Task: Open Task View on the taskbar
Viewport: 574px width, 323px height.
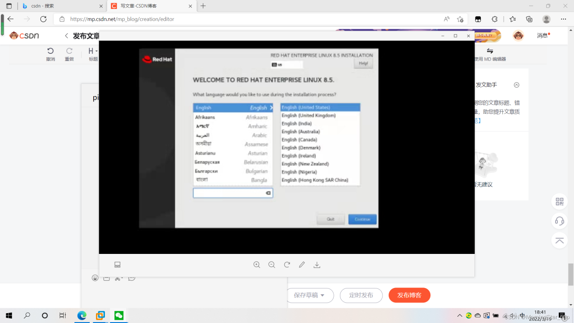Action: point(63,315)
